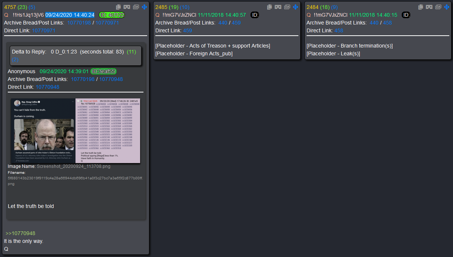The height and width of the screenshot is (257, 453).
Task: Open archive bread link 440 on post 2484
Action: 374,23
